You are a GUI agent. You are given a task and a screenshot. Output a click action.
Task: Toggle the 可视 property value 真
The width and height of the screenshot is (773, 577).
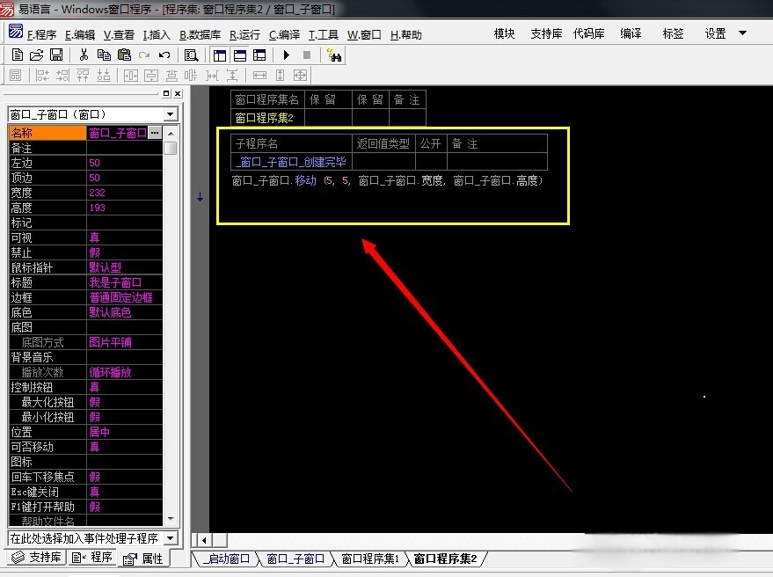click(x=123, y=237)
